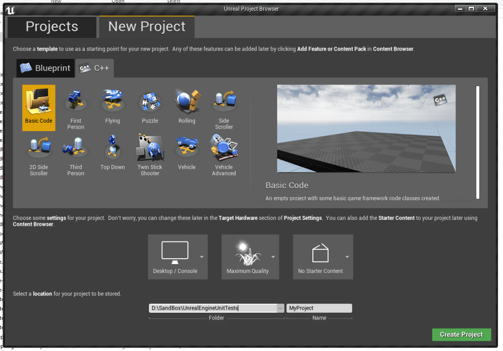Open the New Project tab

click(146, 27)
